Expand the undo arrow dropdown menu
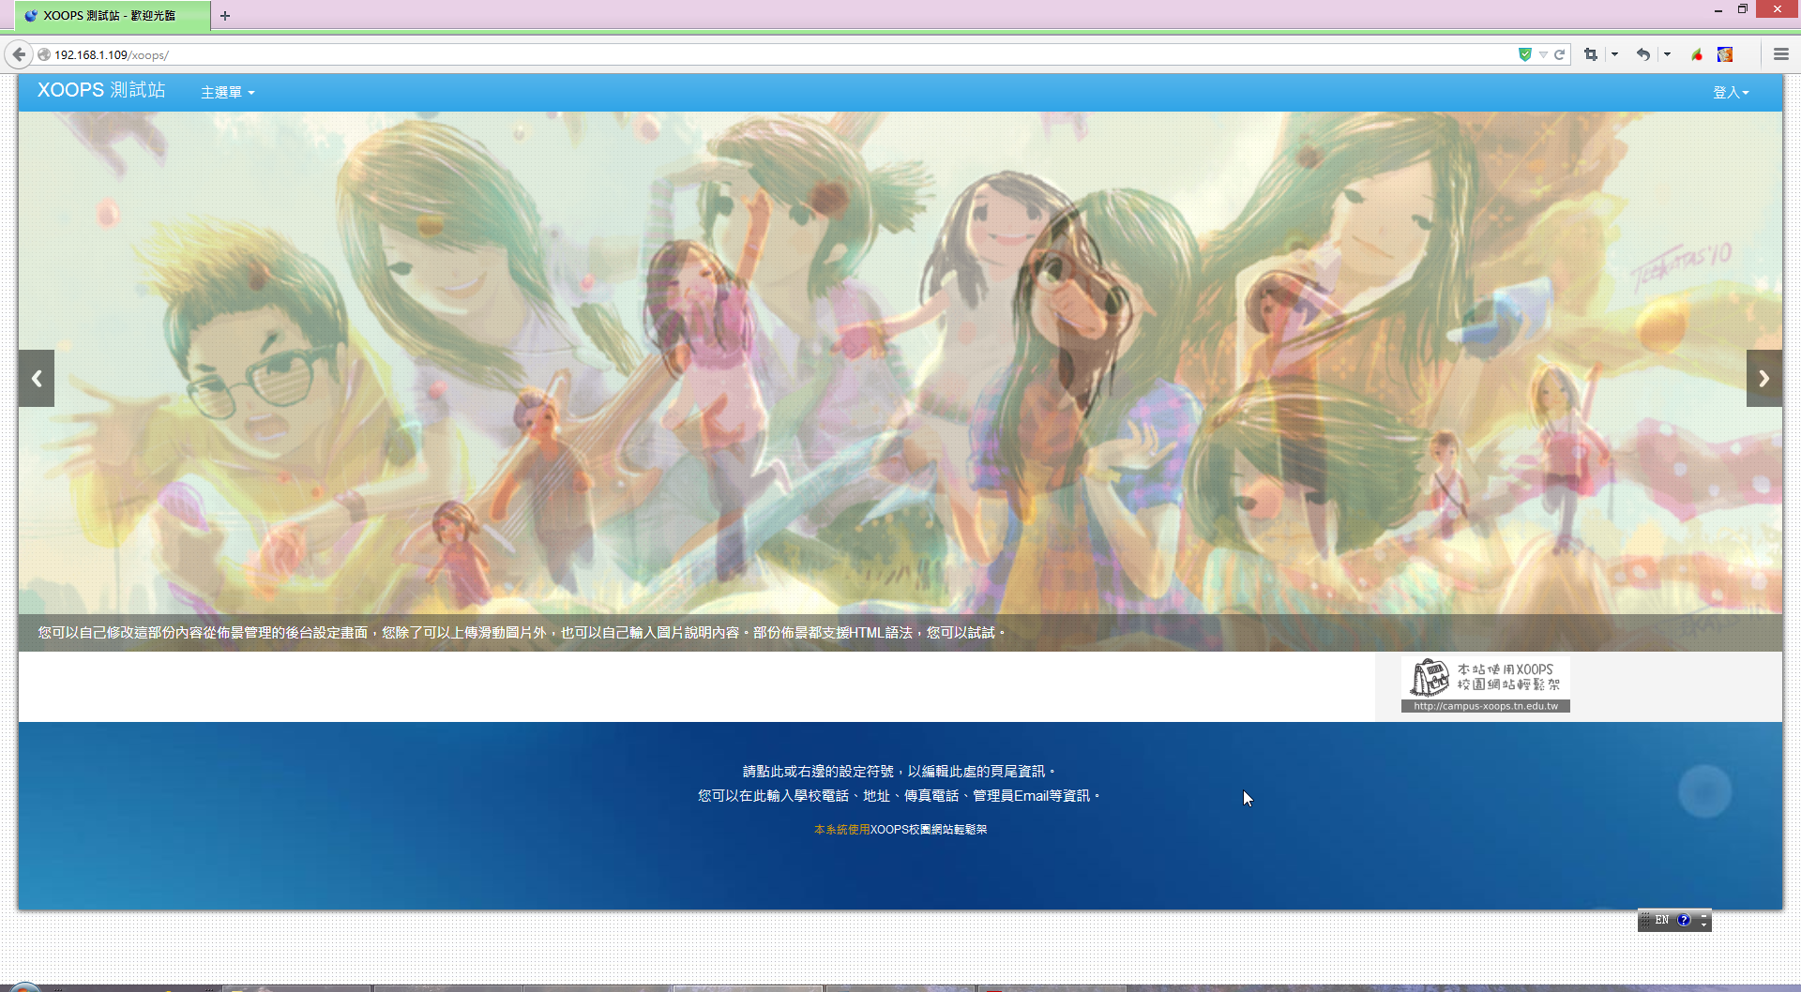The image size is (1801, 992). (x=1667, y=54)
